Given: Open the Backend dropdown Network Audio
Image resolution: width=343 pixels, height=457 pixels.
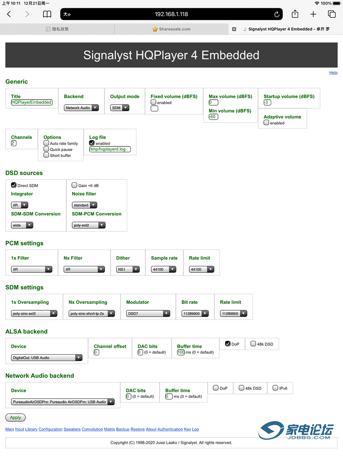Looking at the screenshot, I should tap(81, 108).
